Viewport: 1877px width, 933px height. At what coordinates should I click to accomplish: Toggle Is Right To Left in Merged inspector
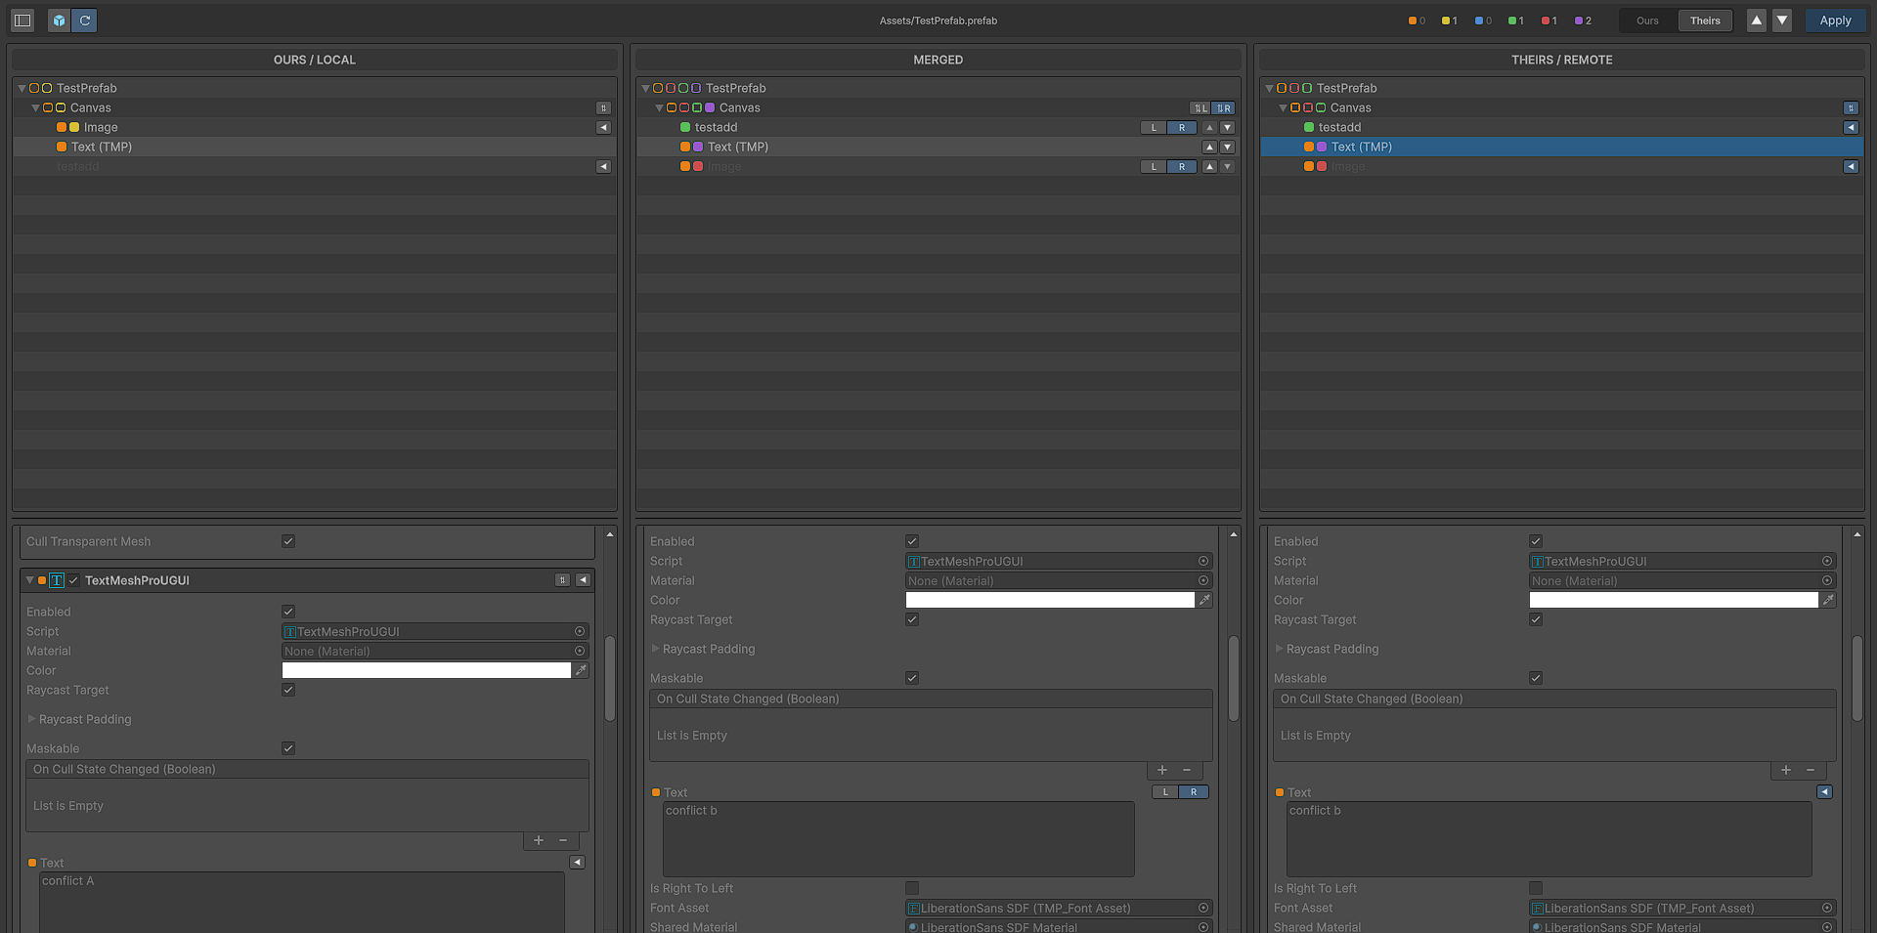pyautogui.click(x=912, y=888)
